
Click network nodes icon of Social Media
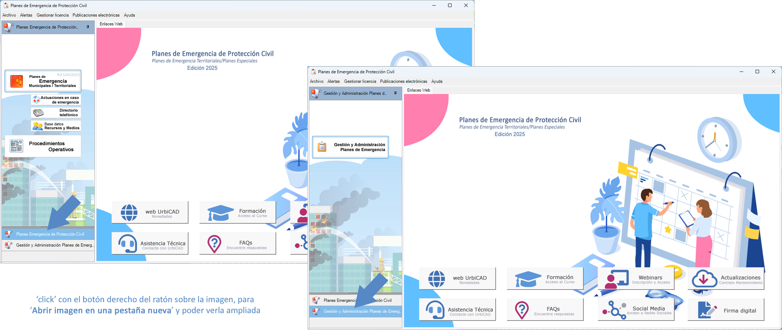(615, 310)
